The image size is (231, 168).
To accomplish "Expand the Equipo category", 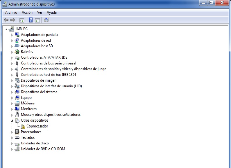I will point(12,98).
